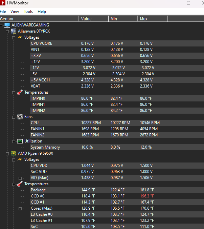
Task: Select the CPU fan row
Action: (117, 123)
